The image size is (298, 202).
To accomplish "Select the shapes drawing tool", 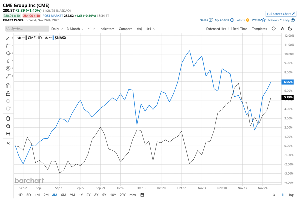I will tap(8, 53).
